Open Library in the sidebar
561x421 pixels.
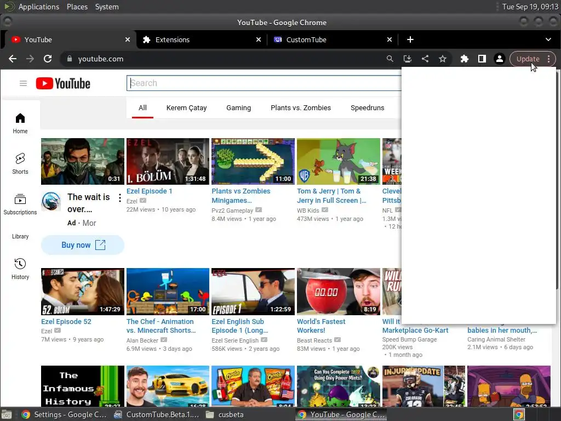click(20, 236)
